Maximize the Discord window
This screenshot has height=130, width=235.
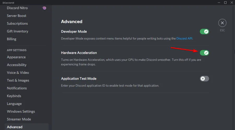click(x=225, y=3)
